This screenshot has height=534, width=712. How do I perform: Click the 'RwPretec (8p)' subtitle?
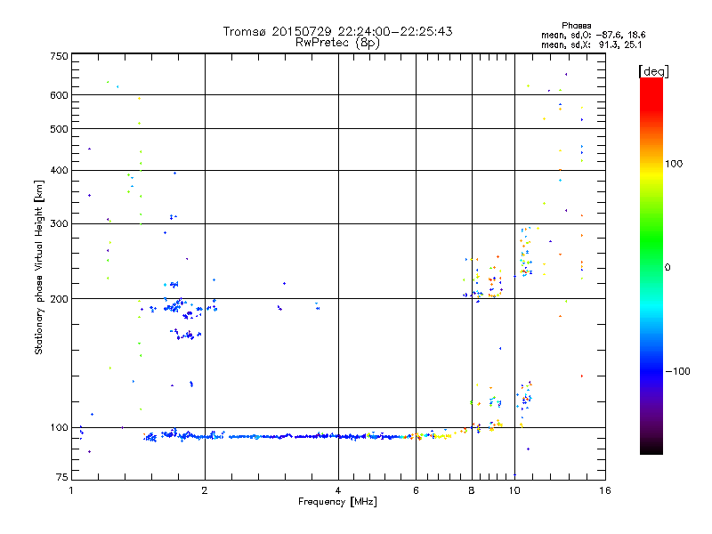pyautogui.click(x=337, y=43)
